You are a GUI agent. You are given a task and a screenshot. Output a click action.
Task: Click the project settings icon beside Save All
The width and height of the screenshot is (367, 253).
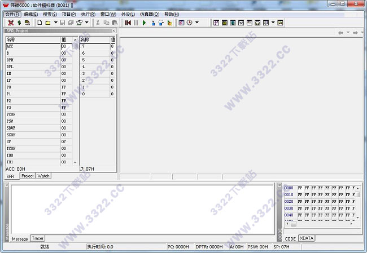point(80,23)
